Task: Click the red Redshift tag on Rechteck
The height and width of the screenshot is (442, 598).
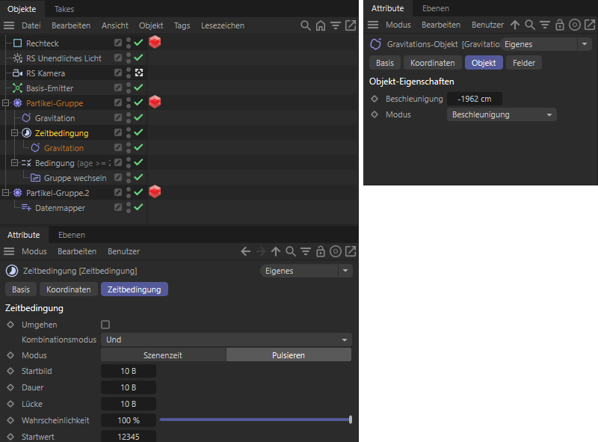Action: tap(155, 42)
